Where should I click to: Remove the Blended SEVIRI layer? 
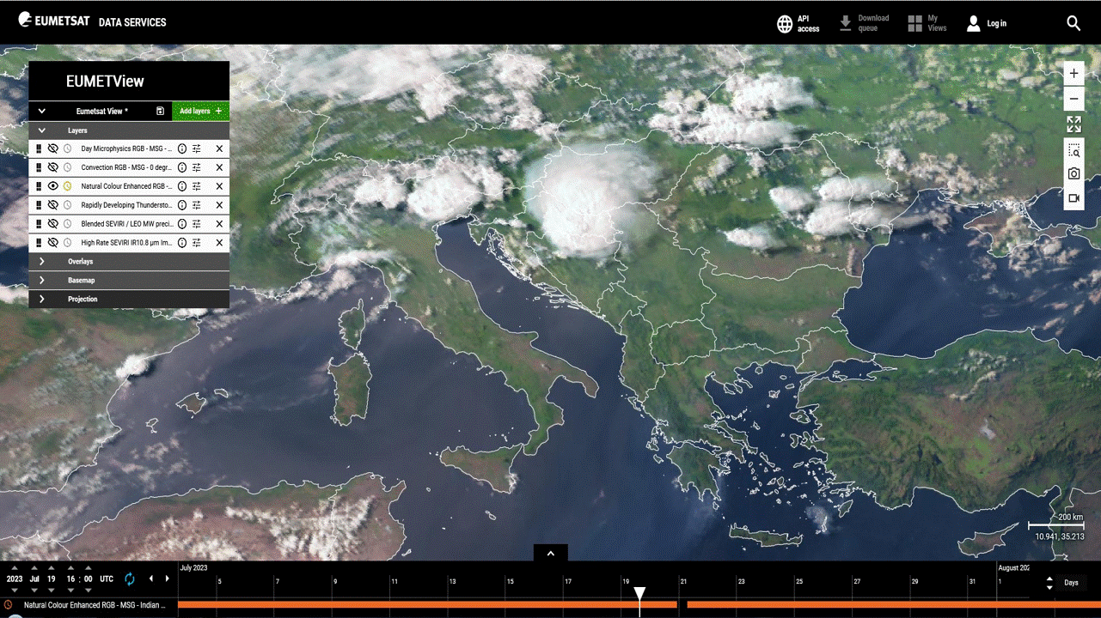(219, 224)
